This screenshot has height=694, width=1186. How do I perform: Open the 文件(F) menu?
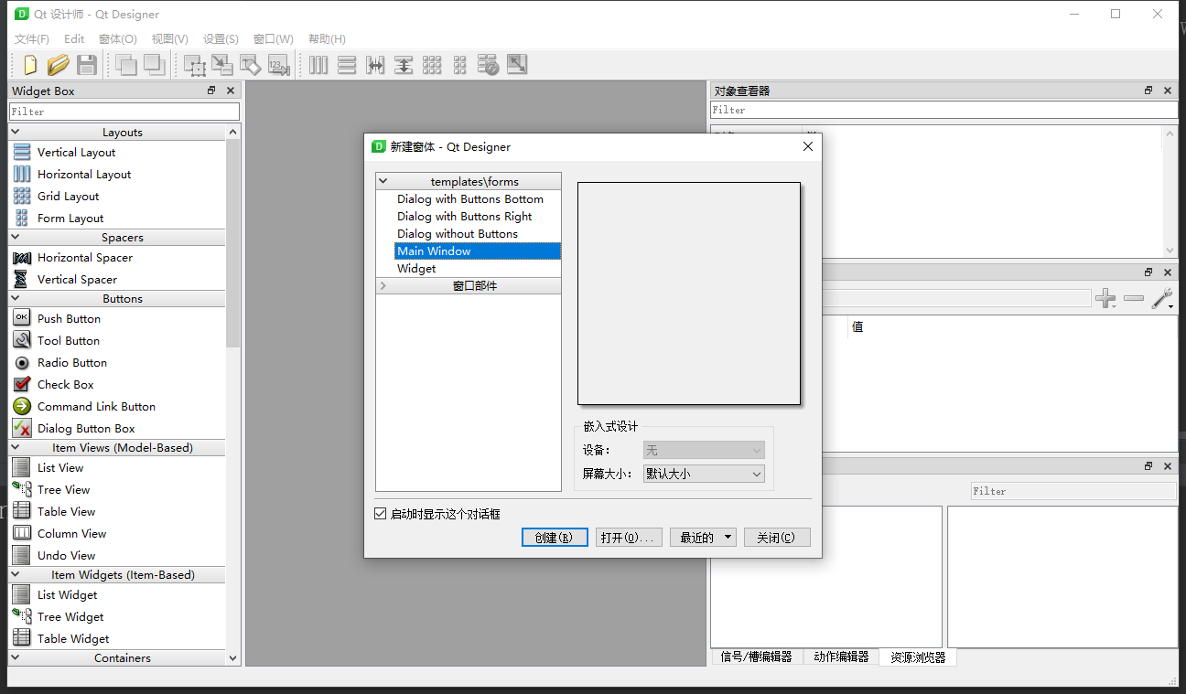point(31,38)
